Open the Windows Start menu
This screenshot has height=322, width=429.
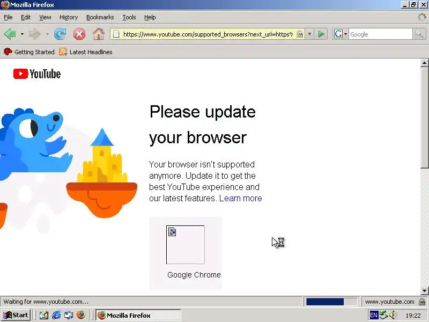pyautogui.click(x=16, y=315)
